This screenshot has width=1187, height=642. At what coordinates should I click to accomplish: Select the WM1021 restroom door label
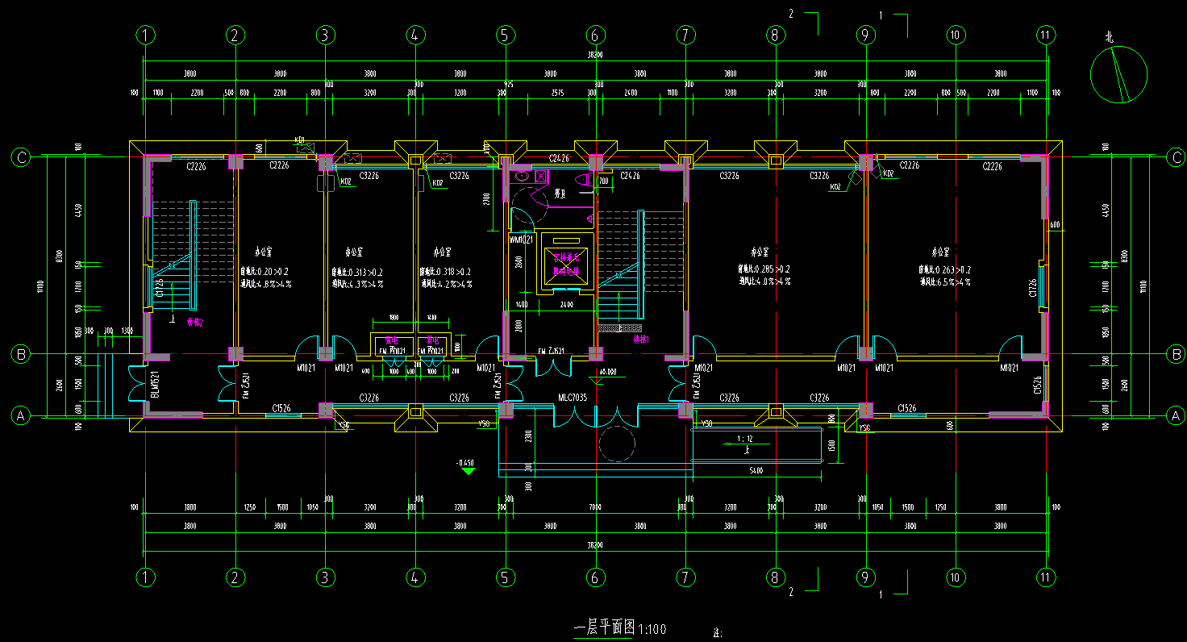[x=521, y=240]
